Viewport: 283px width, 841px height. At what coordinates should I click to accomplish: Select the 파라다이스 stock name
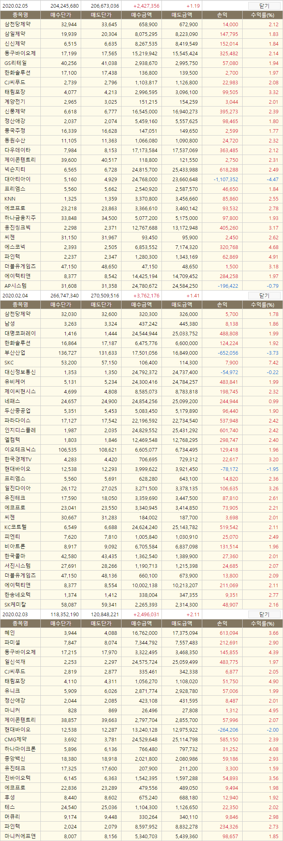[17, 420]
